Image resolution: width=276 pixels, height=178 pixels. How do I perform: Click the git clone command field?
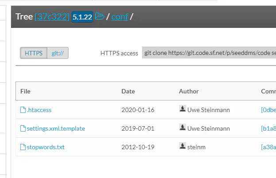(209, 53)
